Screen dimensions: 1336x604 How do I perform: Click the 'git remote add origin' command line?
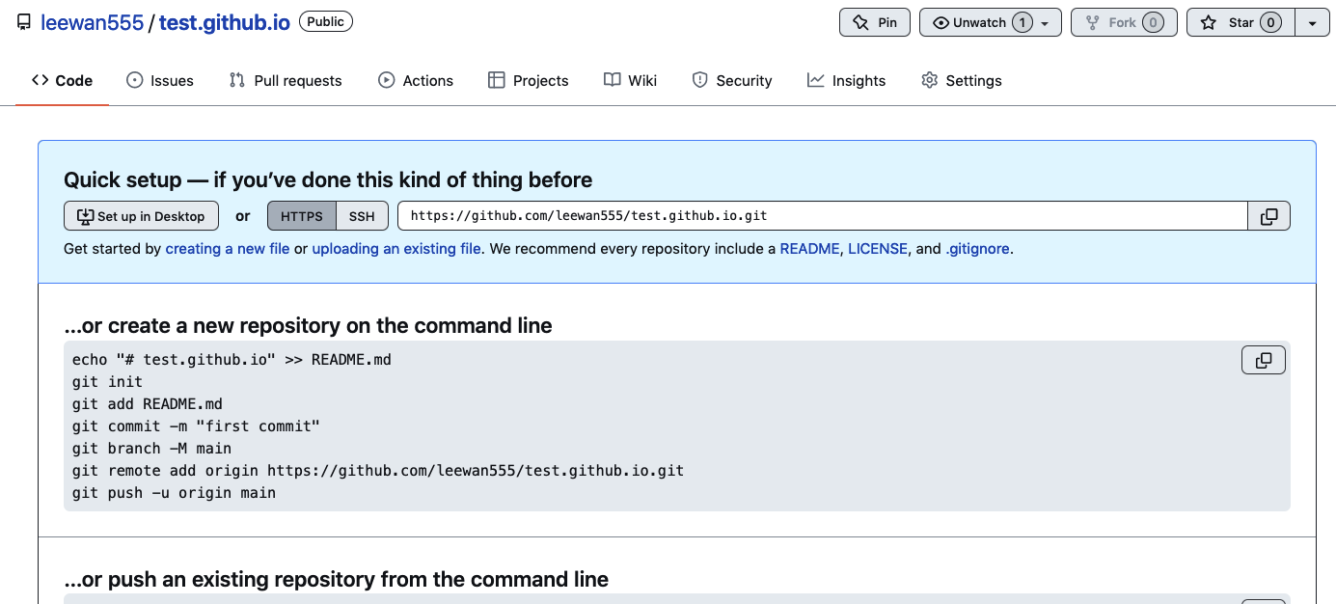coord(378,471)
